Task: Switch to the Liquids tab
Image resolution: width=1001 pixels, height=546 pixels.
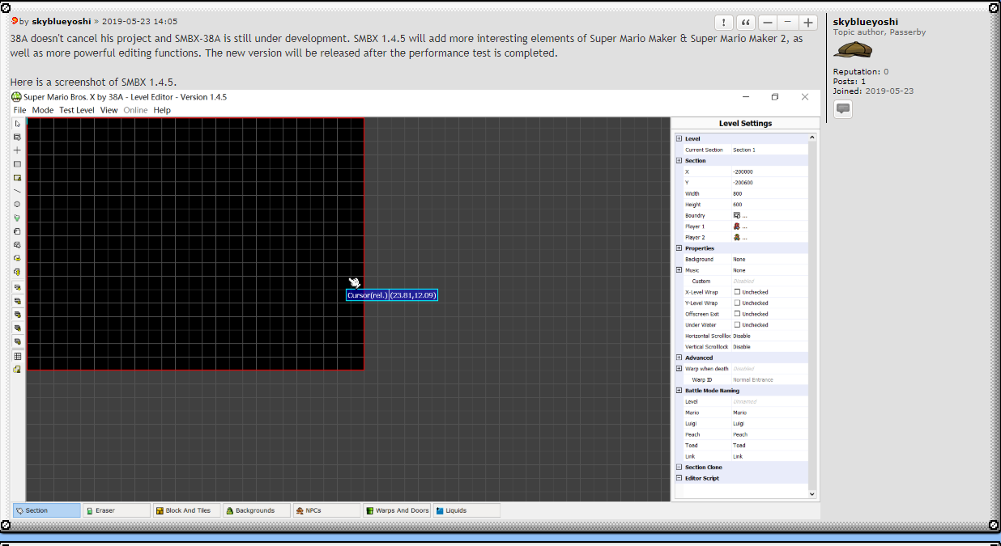Action: coord(466,510)
